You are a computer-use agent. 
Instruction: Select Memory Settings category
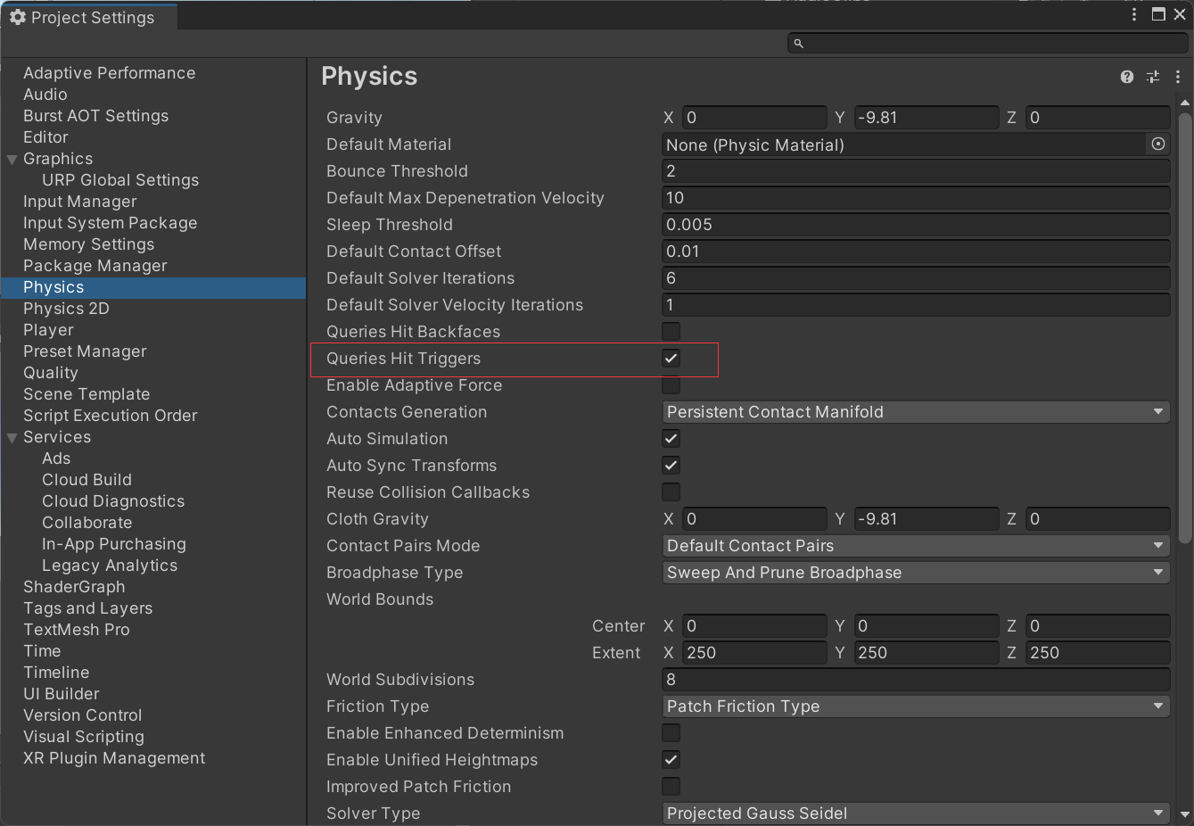[x=89, y=244]
